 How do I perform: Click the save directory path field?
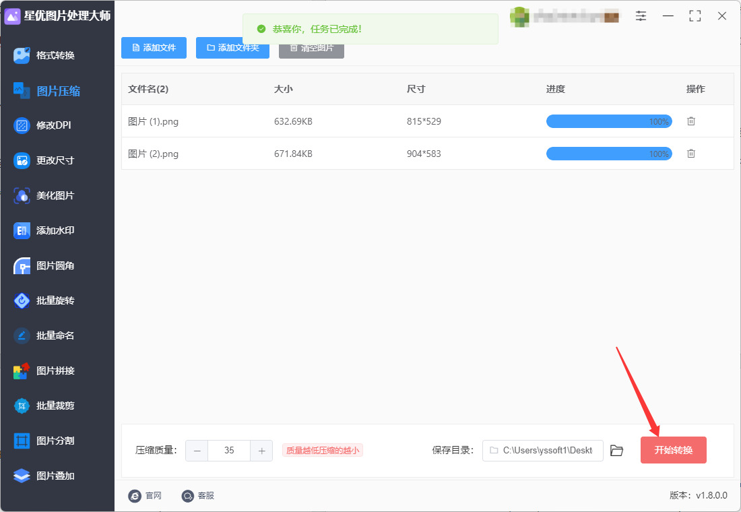pyautogui.click(x=542, y=451)
